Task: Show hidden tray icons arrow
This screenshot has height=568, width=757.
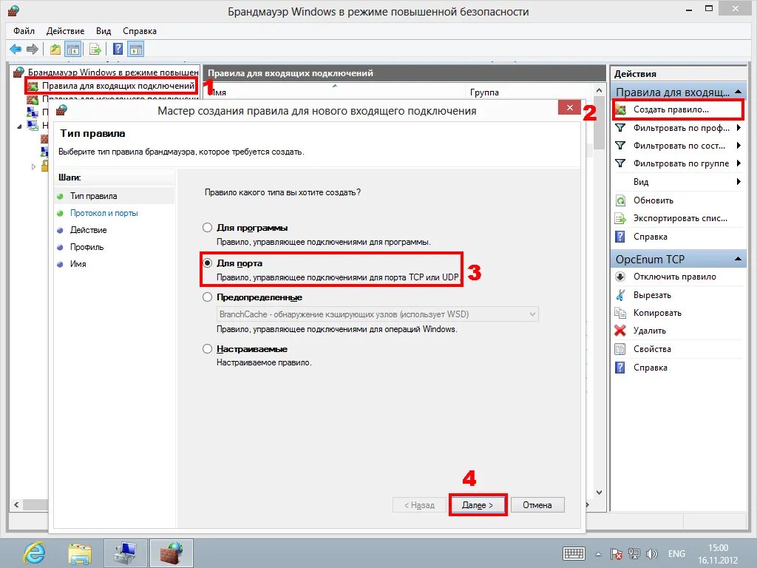Action: 599,554
